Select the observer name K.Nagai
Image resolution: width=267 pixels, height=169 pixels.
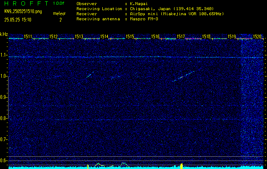(139, 4)
